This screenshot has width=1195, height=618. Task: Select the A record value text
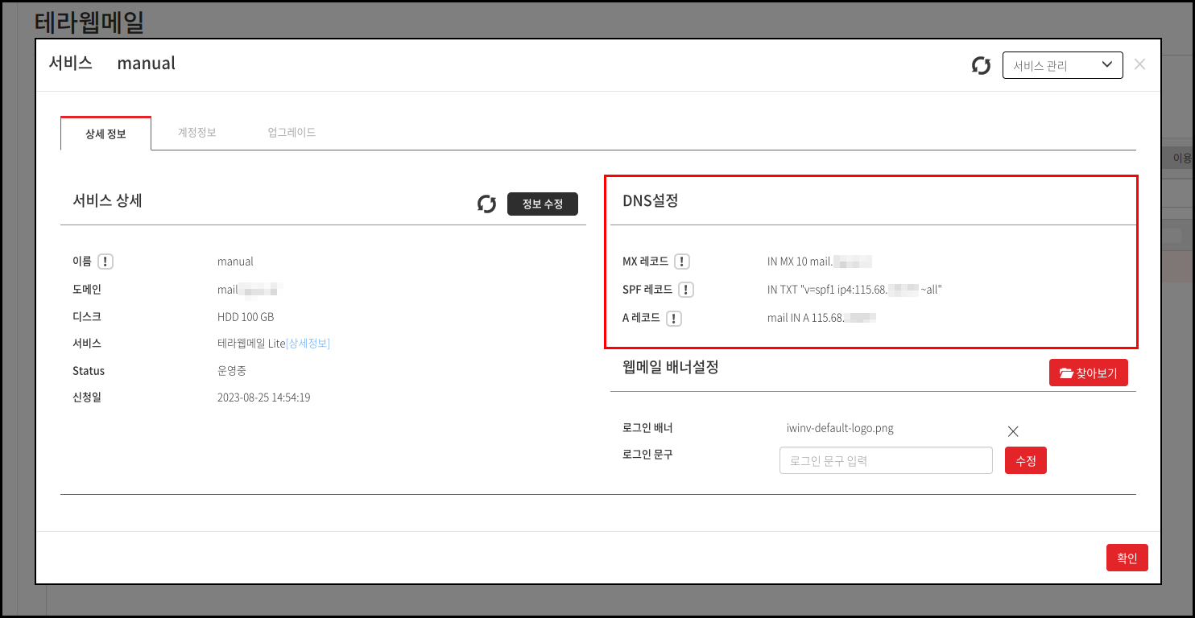821,318
